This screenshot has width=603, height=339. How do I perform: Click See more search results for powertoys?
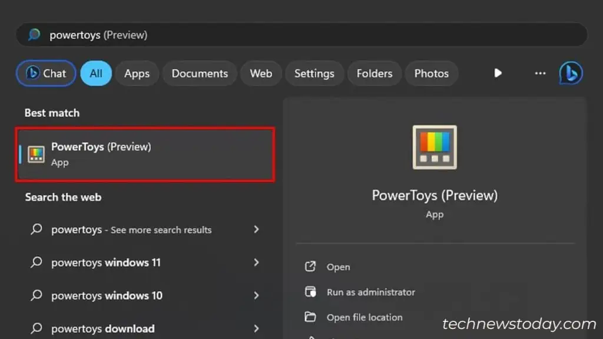pos(131,230)
